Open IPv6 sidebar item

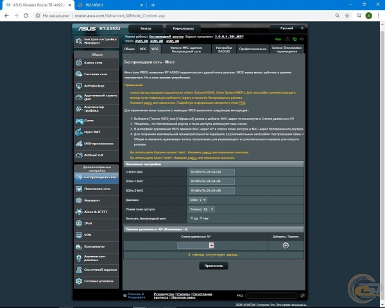click(x=96, y=223)
